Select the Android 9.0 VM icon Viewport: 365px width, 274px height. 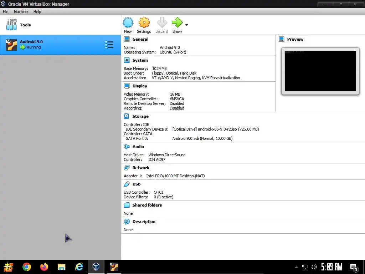pyautogui.click(x=11, y=45)
